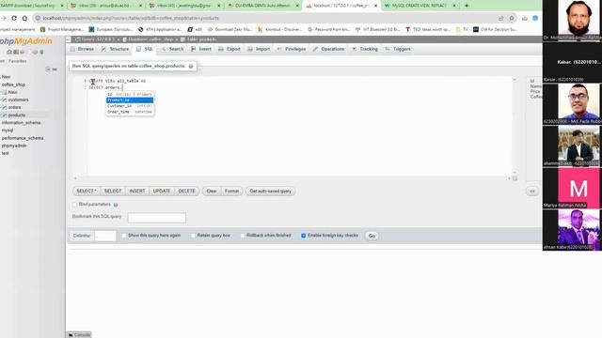Open the information_schema database
The image size is (602, 338).
21,123
